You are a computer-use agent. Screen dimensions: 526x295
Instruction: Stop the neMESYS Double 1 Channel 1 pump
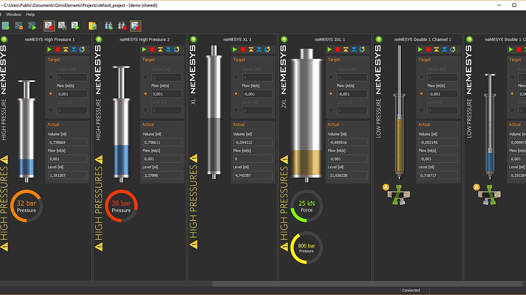click(x=428, y=50)
